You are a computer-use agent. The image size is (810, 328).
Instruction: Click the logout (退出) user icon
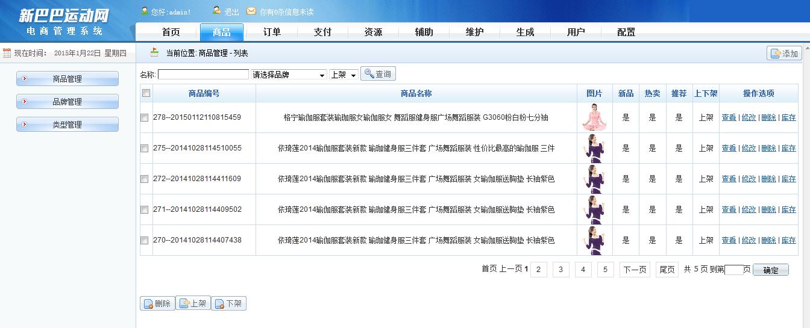click(217, 11)
